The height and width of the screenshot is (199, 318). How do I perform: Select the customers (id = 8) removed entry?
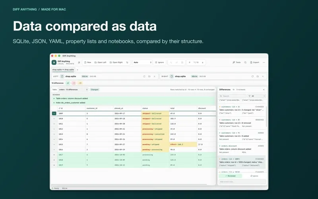coord(242,123)
